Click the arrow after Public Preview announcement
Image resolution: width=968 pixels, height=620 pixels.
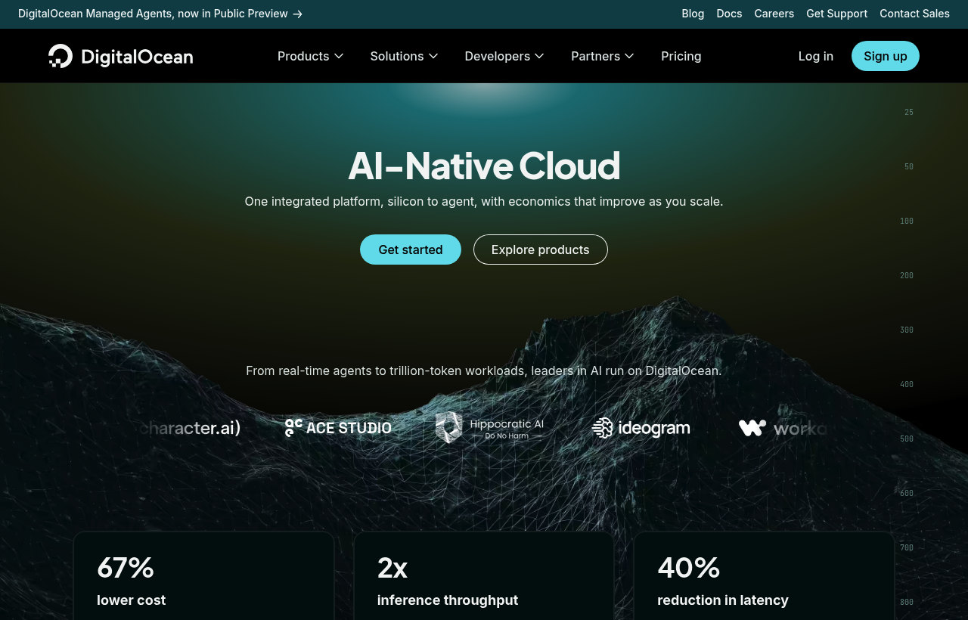pyautogui.click(x=298, y=14)
